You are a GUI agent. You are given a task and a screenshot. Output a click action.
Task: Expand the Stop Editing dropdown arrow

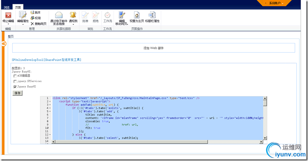click(8, 24)
